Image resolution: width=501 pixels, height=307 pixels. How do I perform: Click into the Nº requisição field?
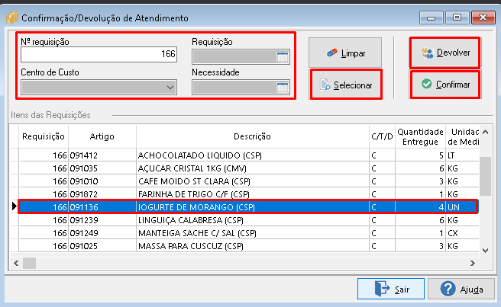(99, 55)
